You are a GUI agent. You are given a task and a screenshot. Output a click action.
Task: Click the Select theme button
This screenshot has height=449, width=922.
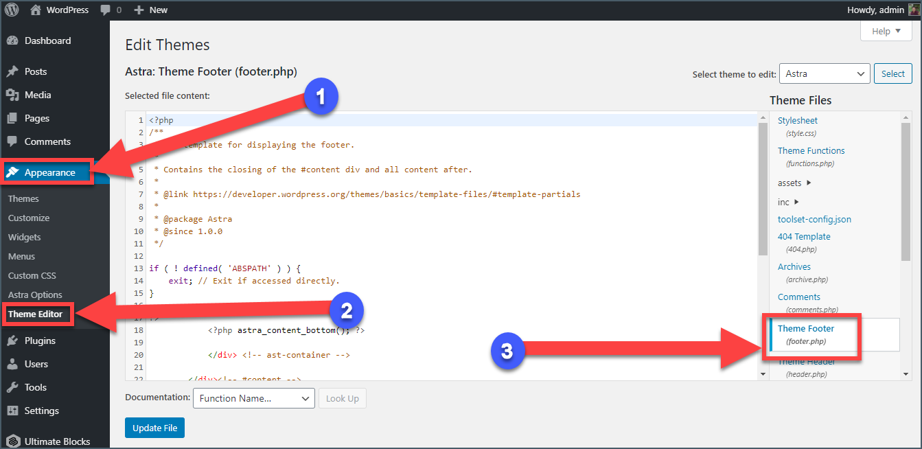point(893,73)
